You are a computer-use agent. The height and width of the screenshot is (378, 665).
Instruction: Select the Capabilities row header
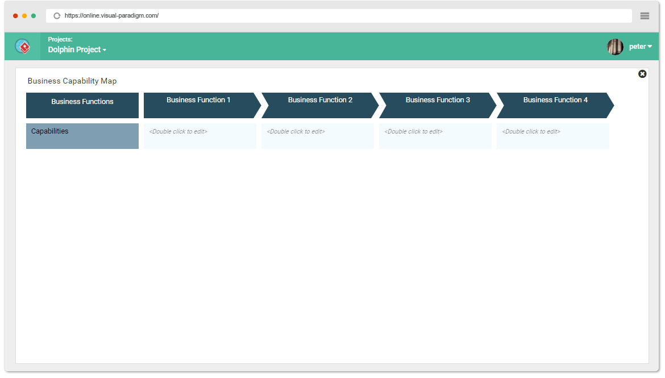82,136
